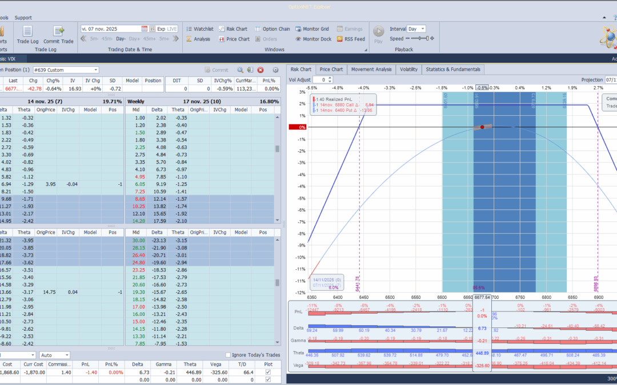Click the magnifier search icon
The image size is (617, 385).
coord(240,70)
